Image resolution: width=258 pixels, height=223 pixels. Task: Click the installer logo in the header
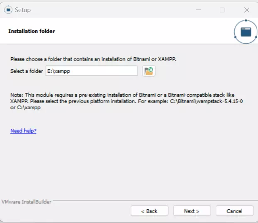tap(246, 32)
